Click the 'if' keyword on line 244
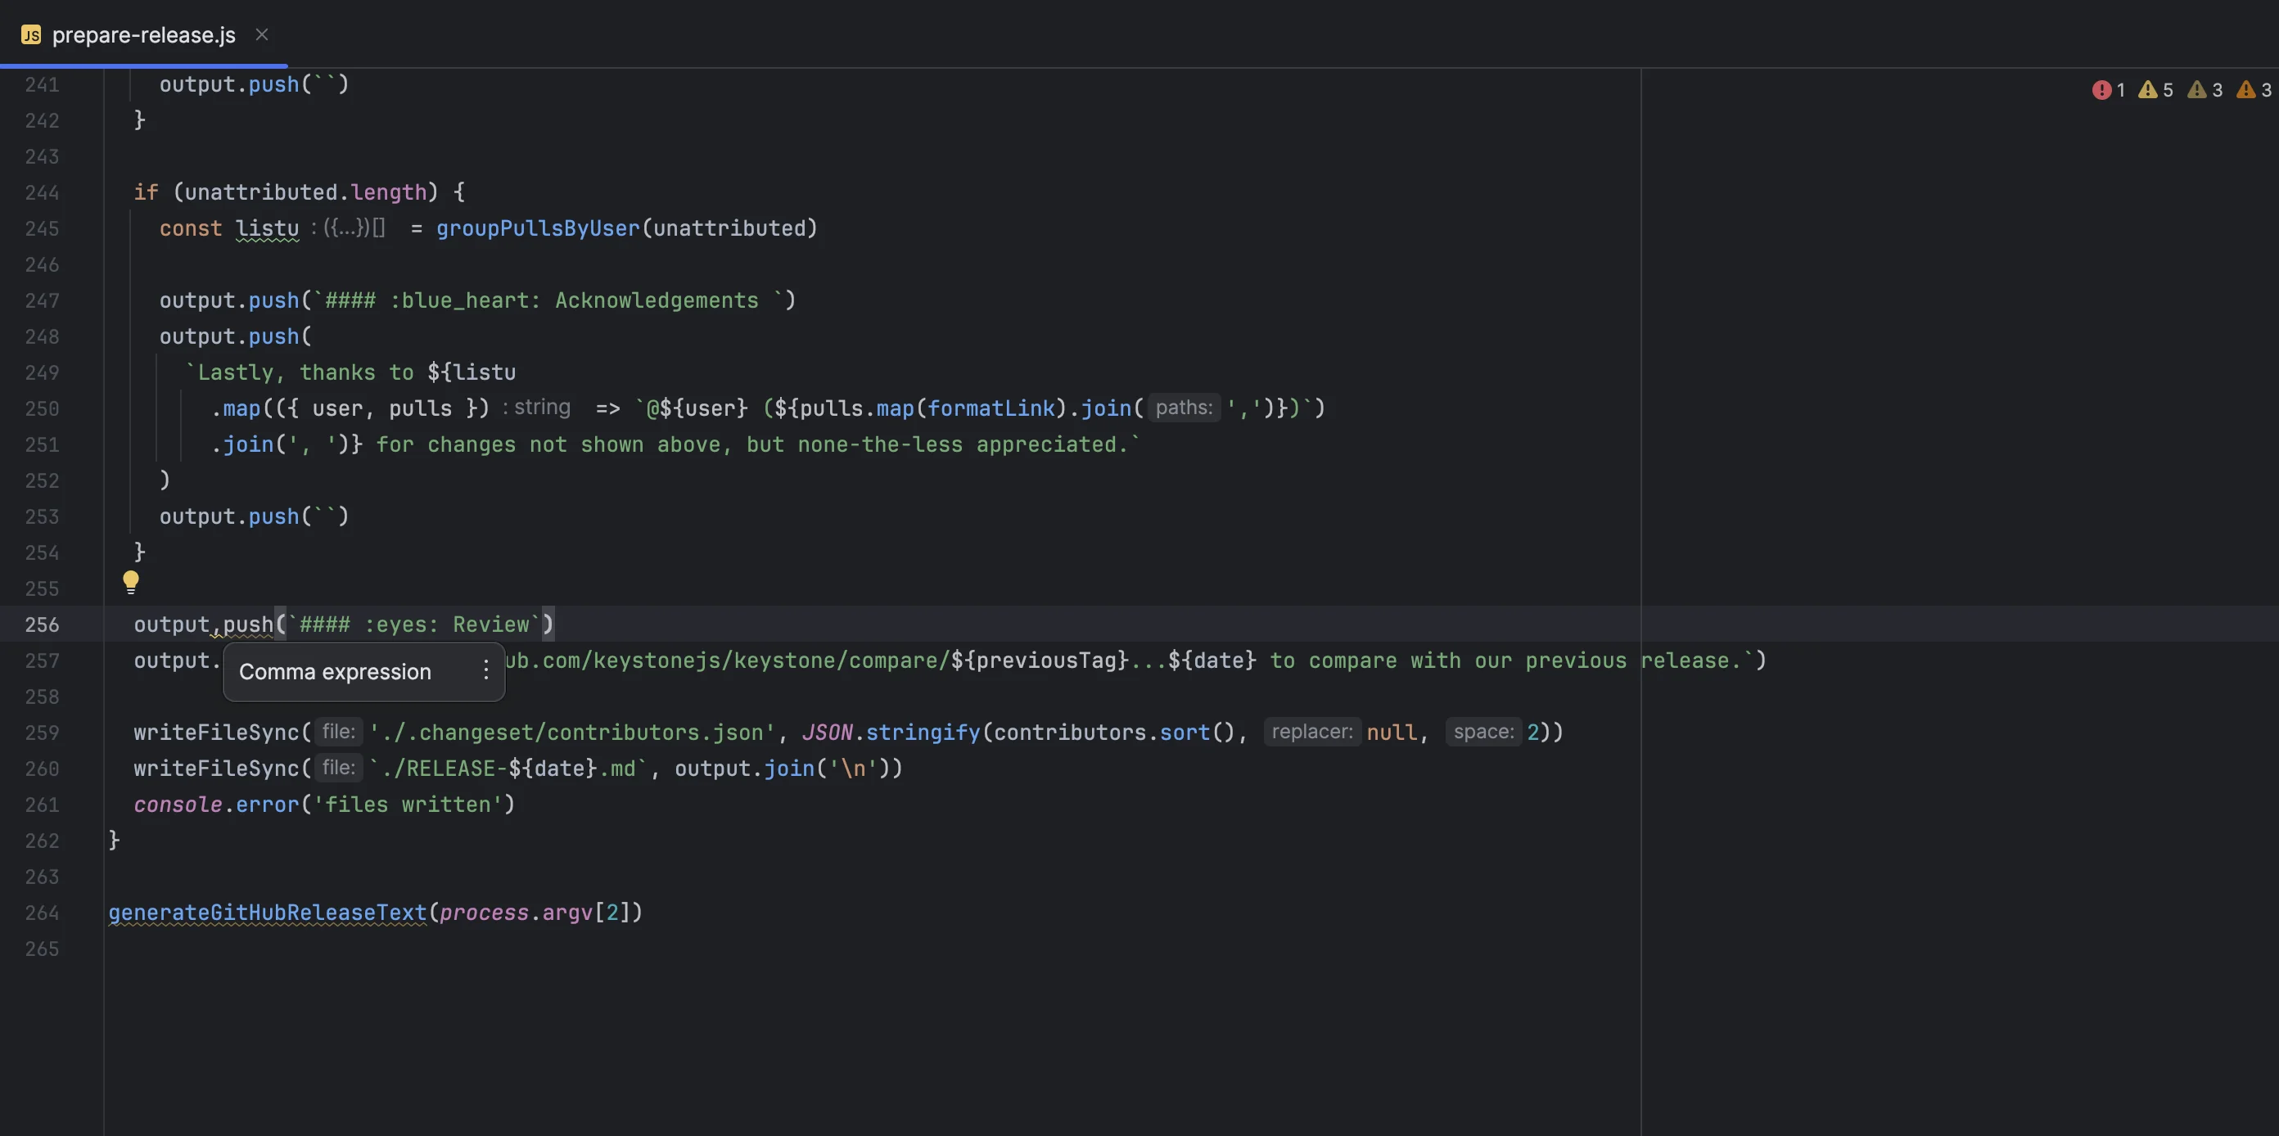This screenshot has height=1136, width=2279. 146,193
